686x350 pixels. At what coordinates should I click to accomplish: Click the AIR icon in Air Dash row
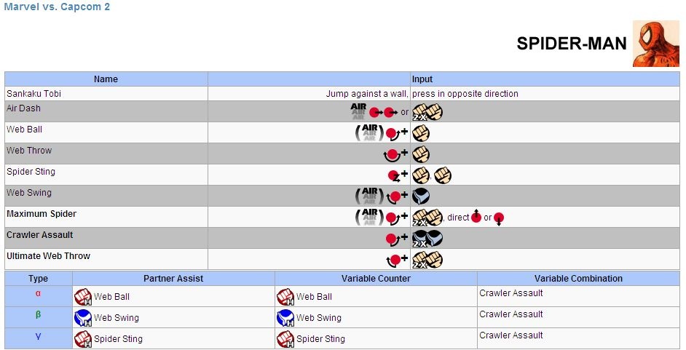(x=358, y=111)
